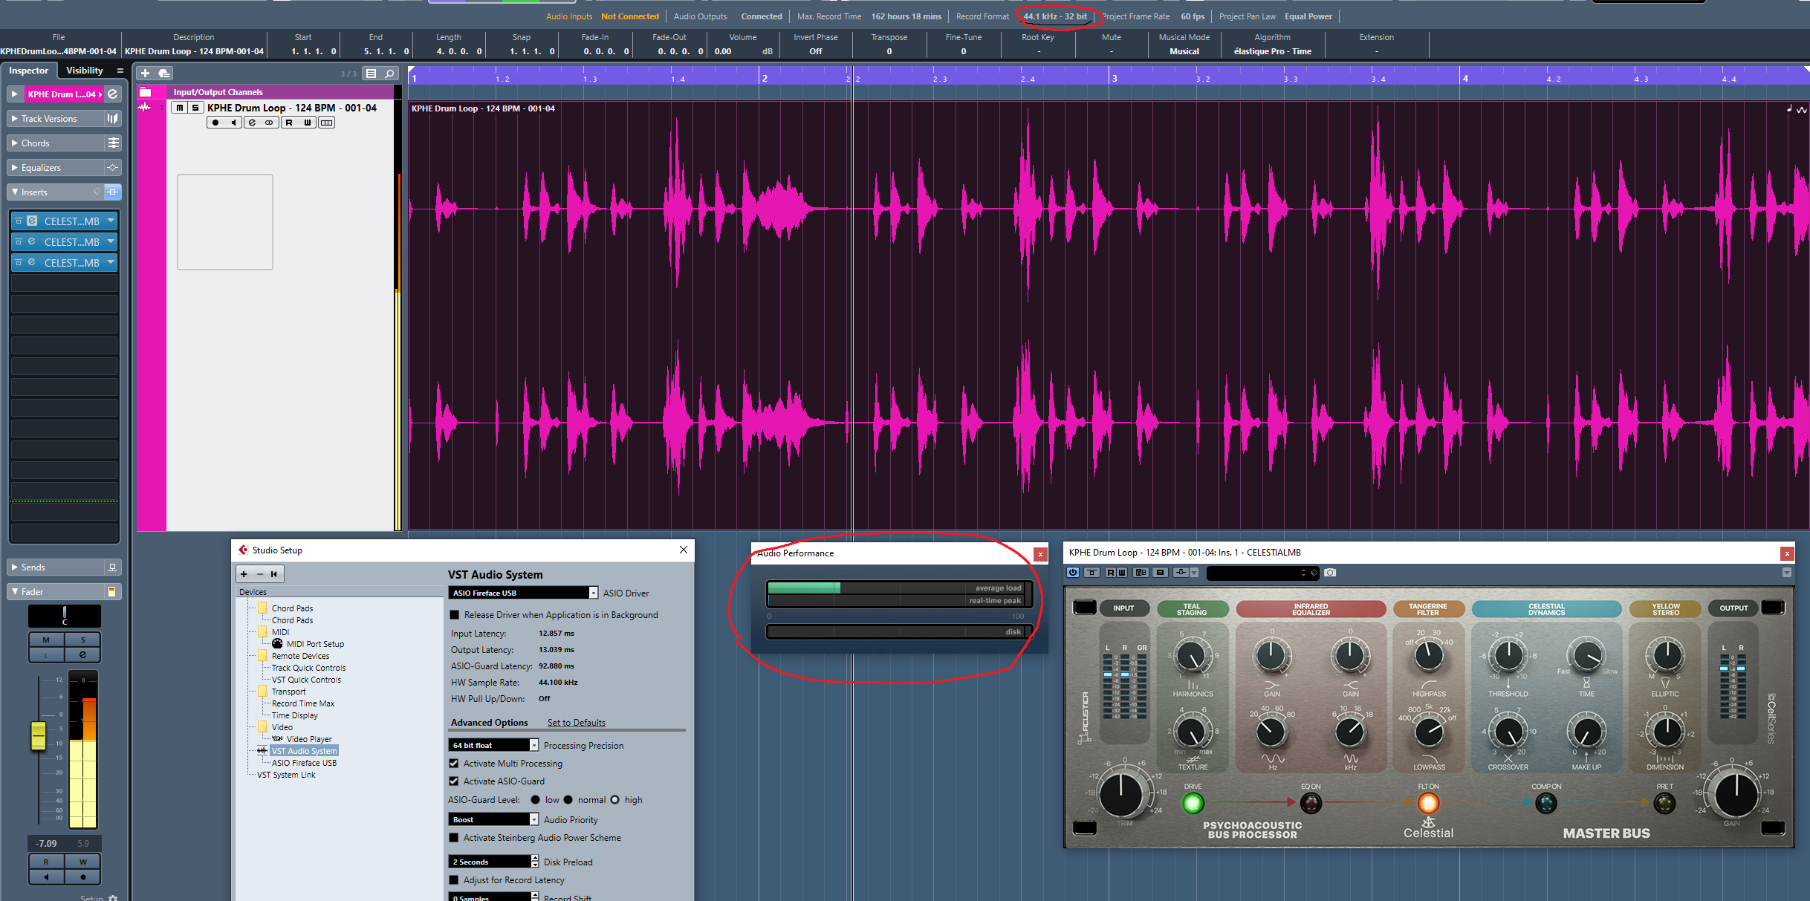Select ASIO Fireface USB in Devices tree

[x=304, y=763]
